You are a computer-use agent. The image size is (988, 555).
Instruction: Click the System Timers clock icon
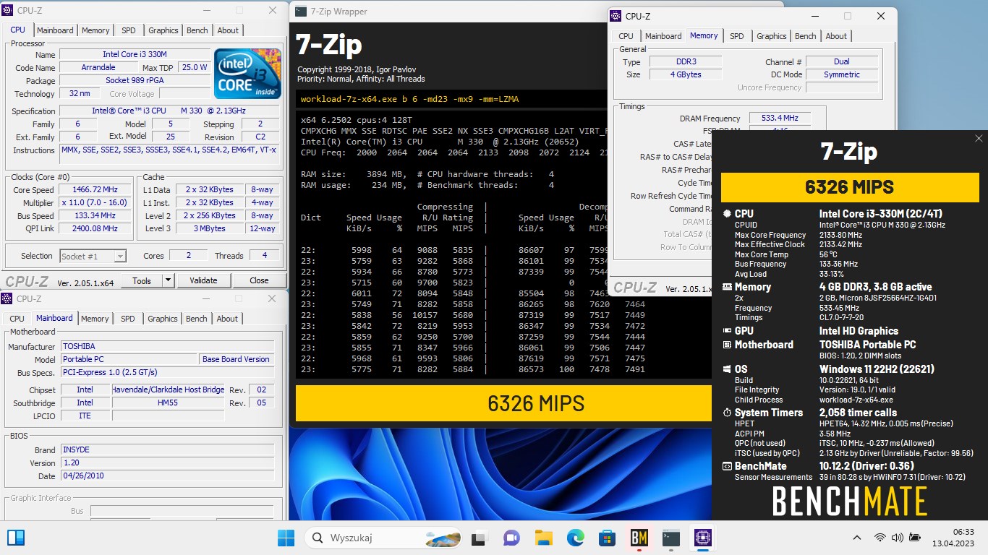728,413
